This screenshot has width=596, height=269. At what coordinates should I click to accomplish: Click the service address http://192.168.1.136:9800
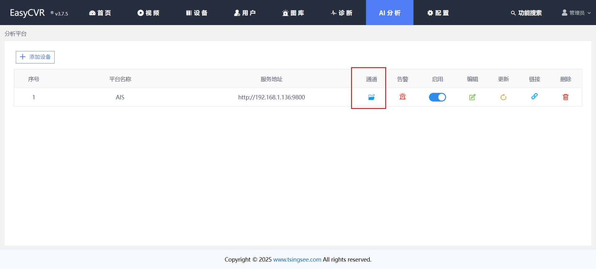[x=271, y=97]
